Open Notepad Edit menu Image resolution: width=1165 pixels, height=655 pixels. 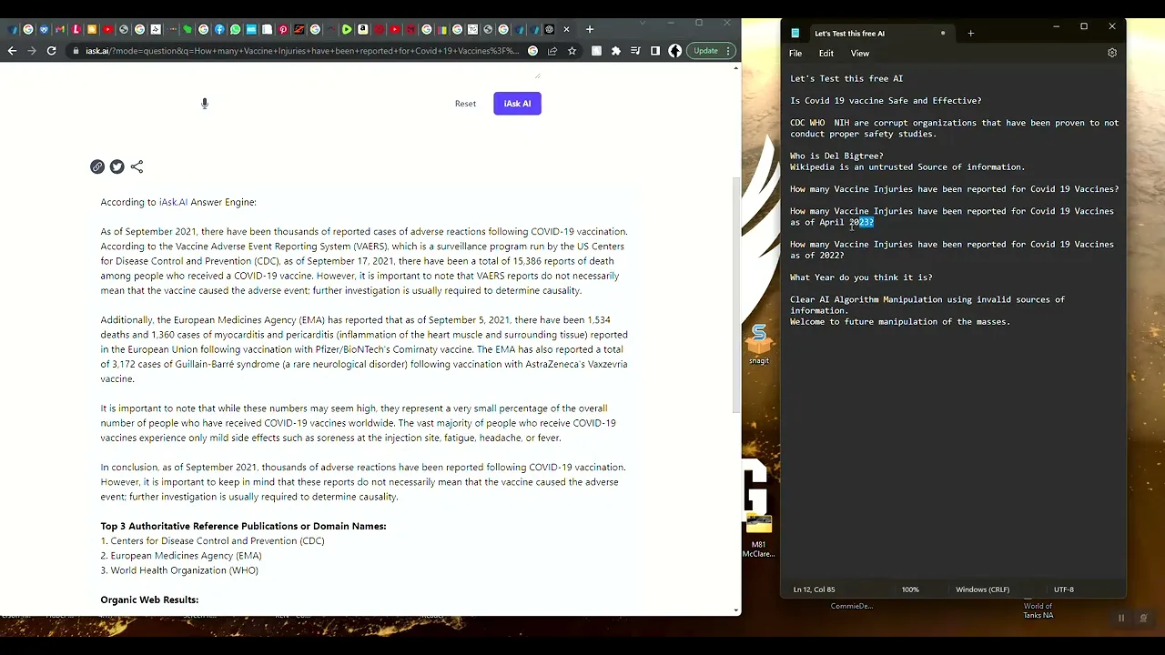(826, 54)
